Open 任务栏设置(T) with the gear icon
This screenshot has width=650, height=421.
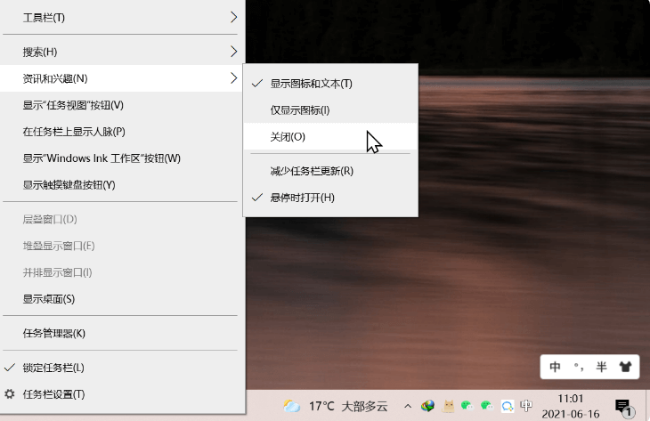tap(120, 394)
